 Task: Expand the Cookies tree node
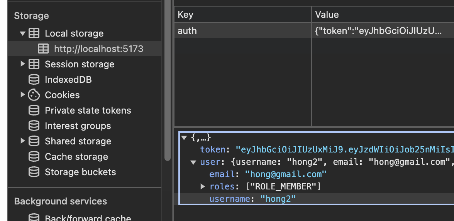click(x=23, y=95)
